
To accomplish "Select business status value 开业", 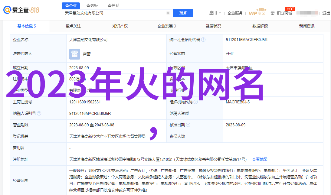I will [230, 54].
